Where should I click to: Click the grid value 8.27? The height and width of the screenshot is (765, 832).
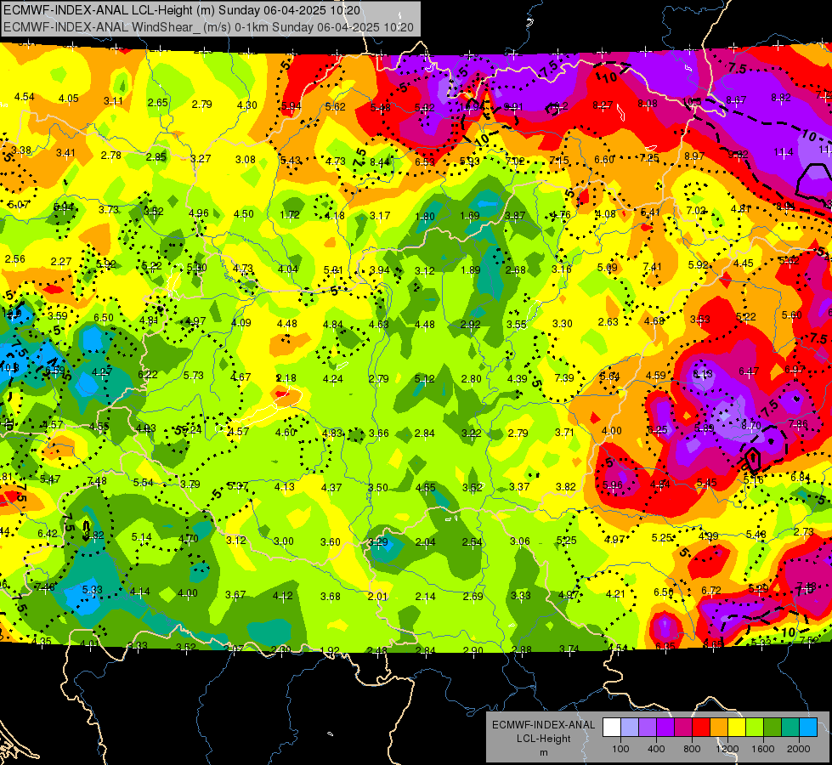[x=603, y=105]
